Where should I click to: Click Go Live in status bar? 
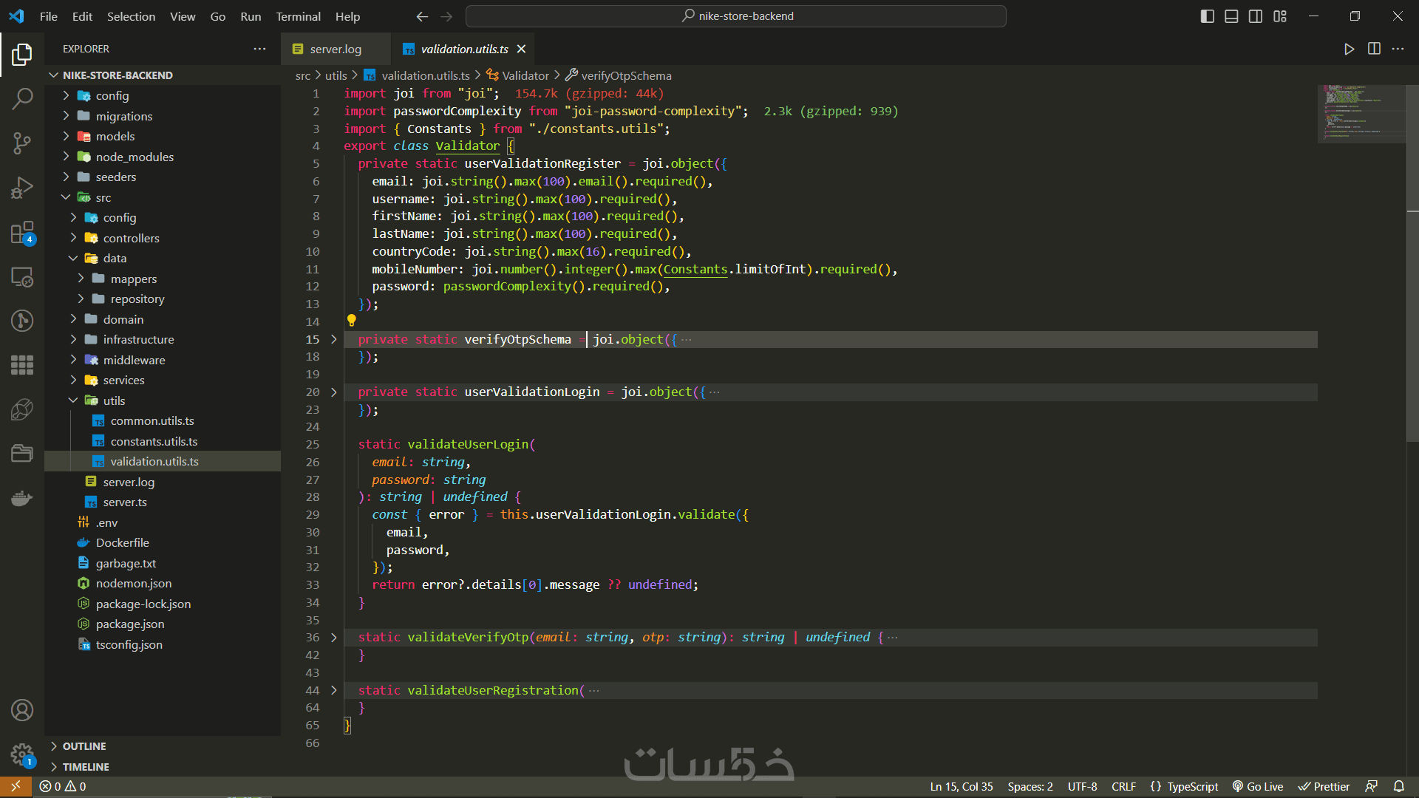coord(1257,786)
